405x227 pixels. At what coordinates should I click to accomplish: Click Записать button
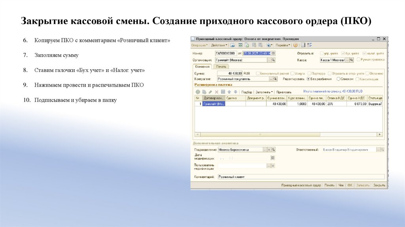[363, 185]
